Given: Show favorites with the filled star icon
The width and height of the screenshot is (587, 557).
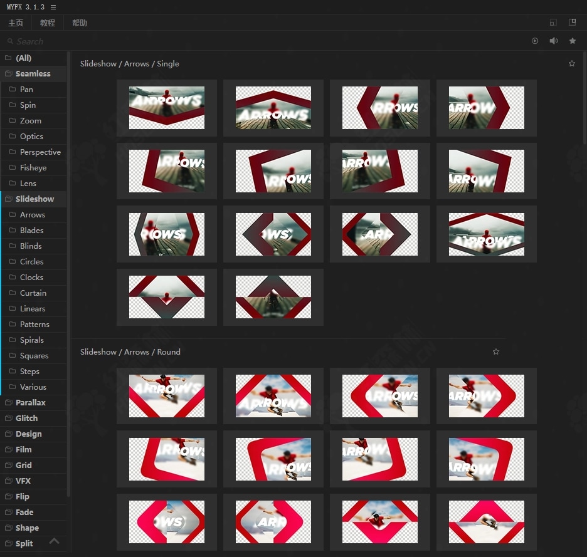Looking at the screenshot, I should (573, 41).
